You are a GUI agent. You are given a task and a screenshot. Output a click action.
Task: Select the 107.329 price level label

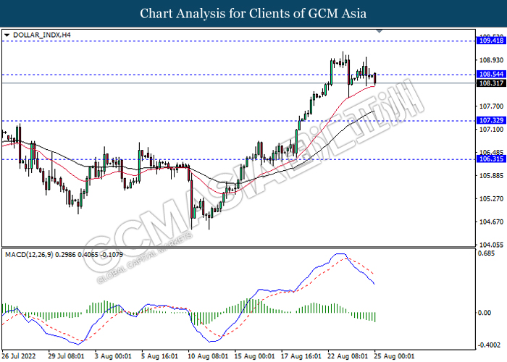click(x=491, y=120)
